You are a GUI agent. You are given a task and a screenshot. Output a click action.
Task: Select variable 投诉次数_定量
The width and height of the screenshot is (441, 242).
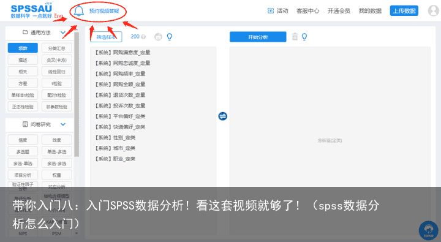pos(120,105)
